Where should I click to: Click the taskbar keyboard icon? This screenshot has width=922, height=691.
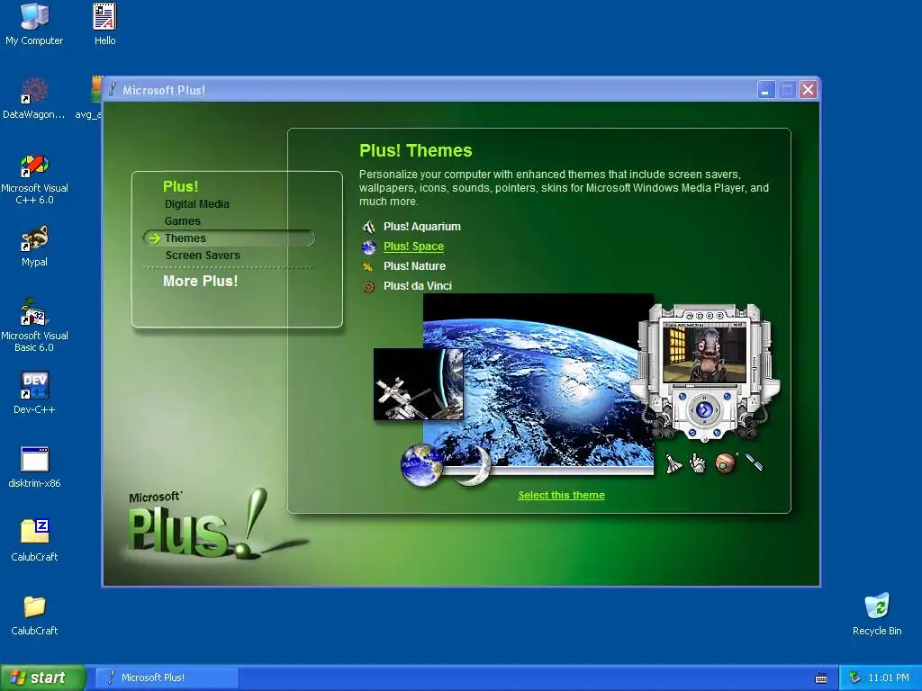(x=821, y=678)
